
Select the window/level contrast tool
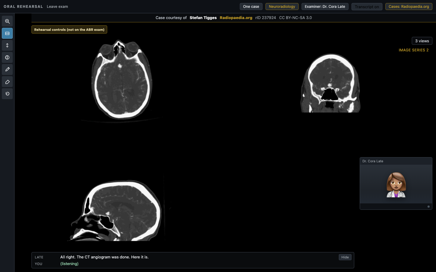tap(7, 57)
